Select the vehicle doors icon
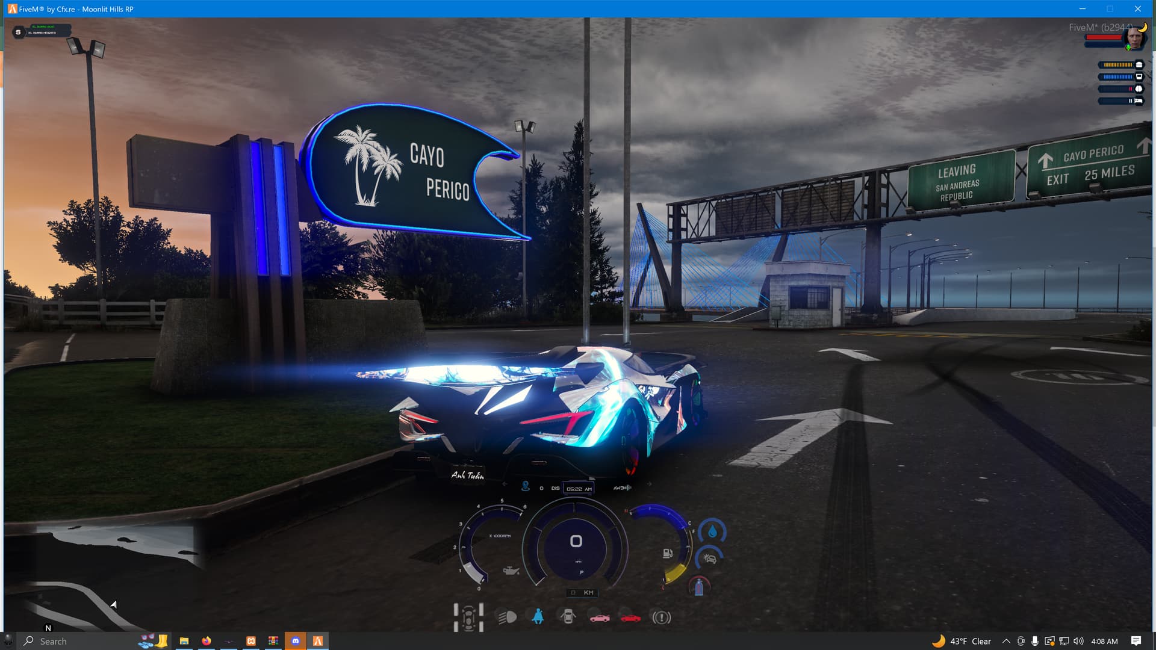The height and width of the screenshot is (650, 1156). [x=568, y=616]
